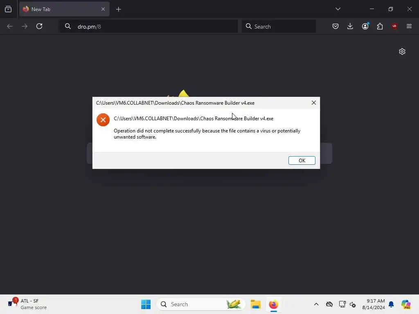Open the uBlock Origin extension
Viewport: 419px width, 314px height.
pos(394,26)
